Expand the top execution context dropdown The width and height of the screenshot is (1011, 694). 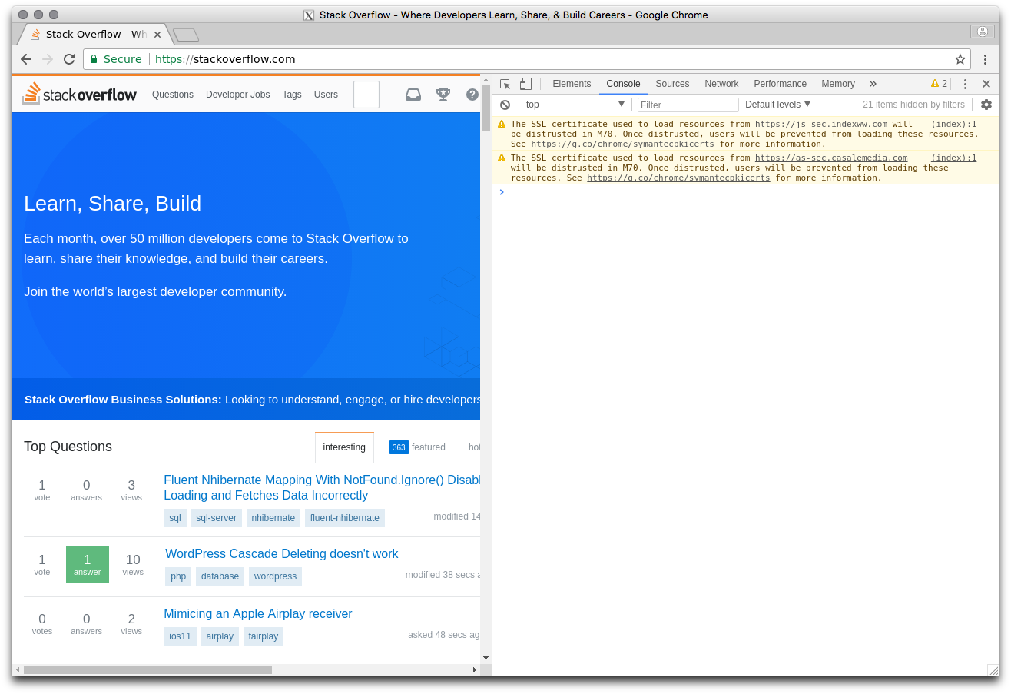tap(575, 105)
